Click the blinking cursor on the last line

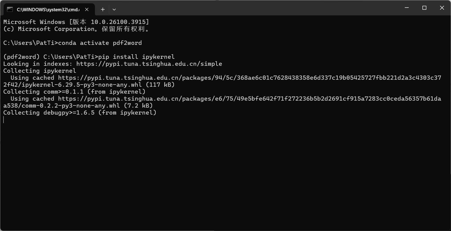pos(4,120)
